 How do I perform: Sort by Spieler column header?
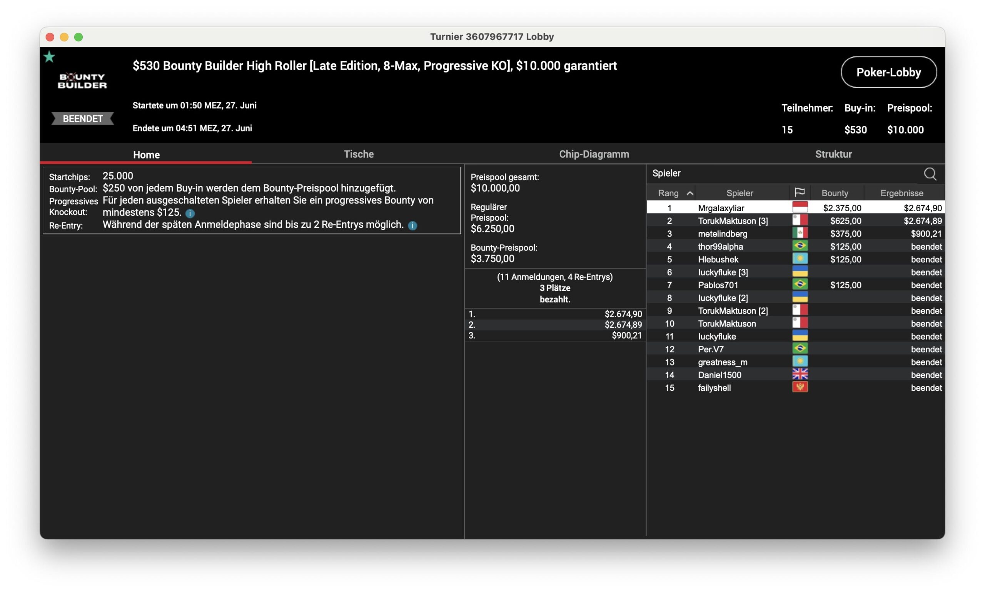click(739, 193)
